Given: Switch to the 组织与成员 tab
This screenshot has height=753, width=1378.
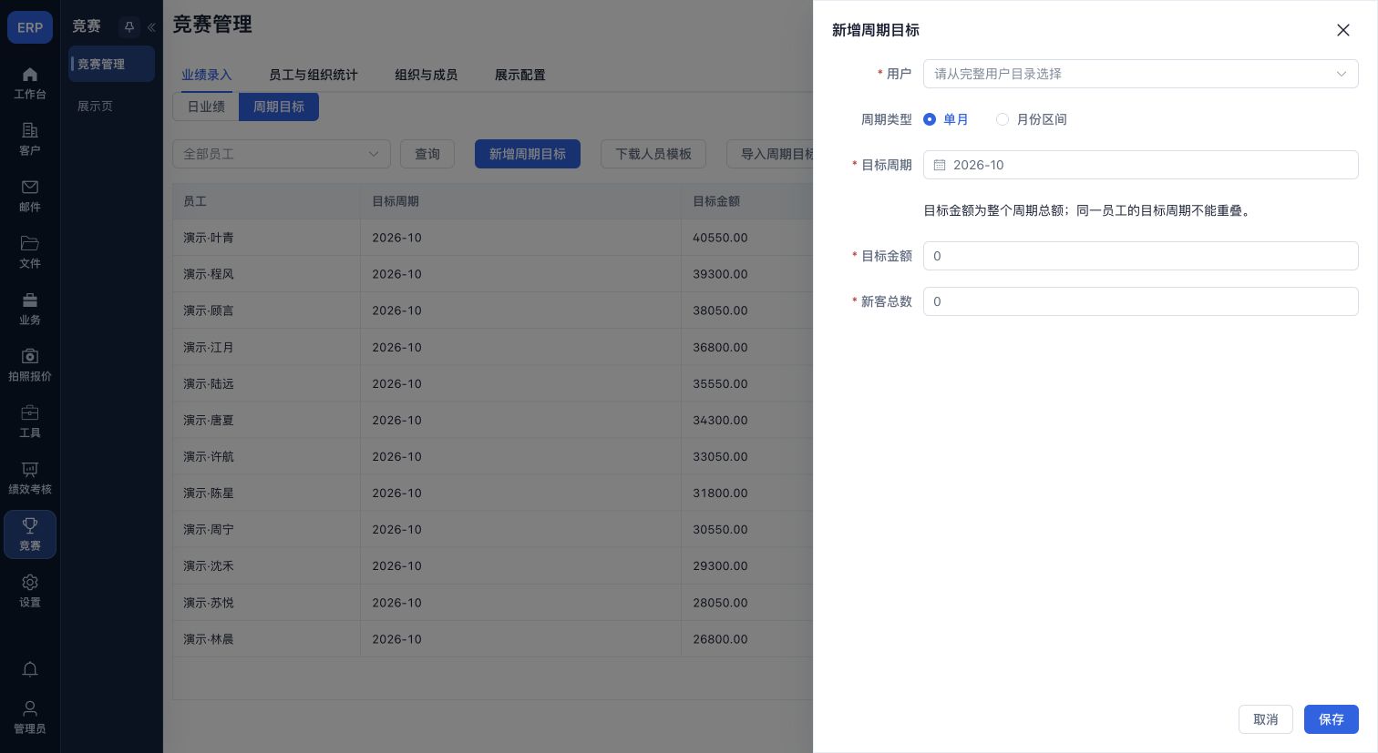Looking at the screenshot, I should [427, 75].
